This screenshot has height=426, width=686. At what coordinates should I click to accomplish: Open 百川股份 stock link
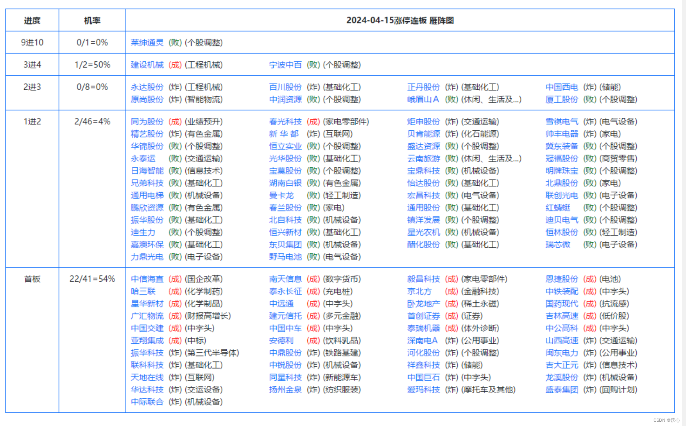pos(285,87)
